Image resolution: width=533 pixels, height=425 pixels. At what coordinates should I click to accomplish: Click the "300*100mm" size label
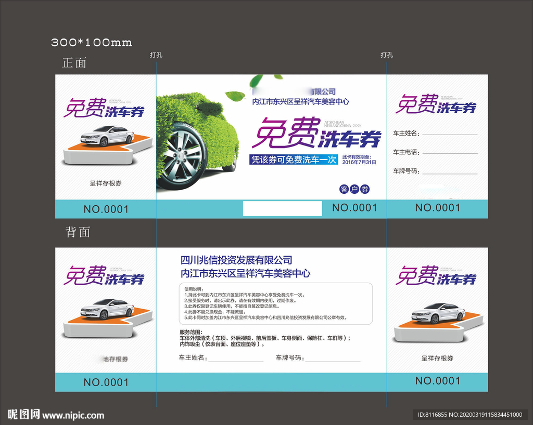[x=92, y=43]
